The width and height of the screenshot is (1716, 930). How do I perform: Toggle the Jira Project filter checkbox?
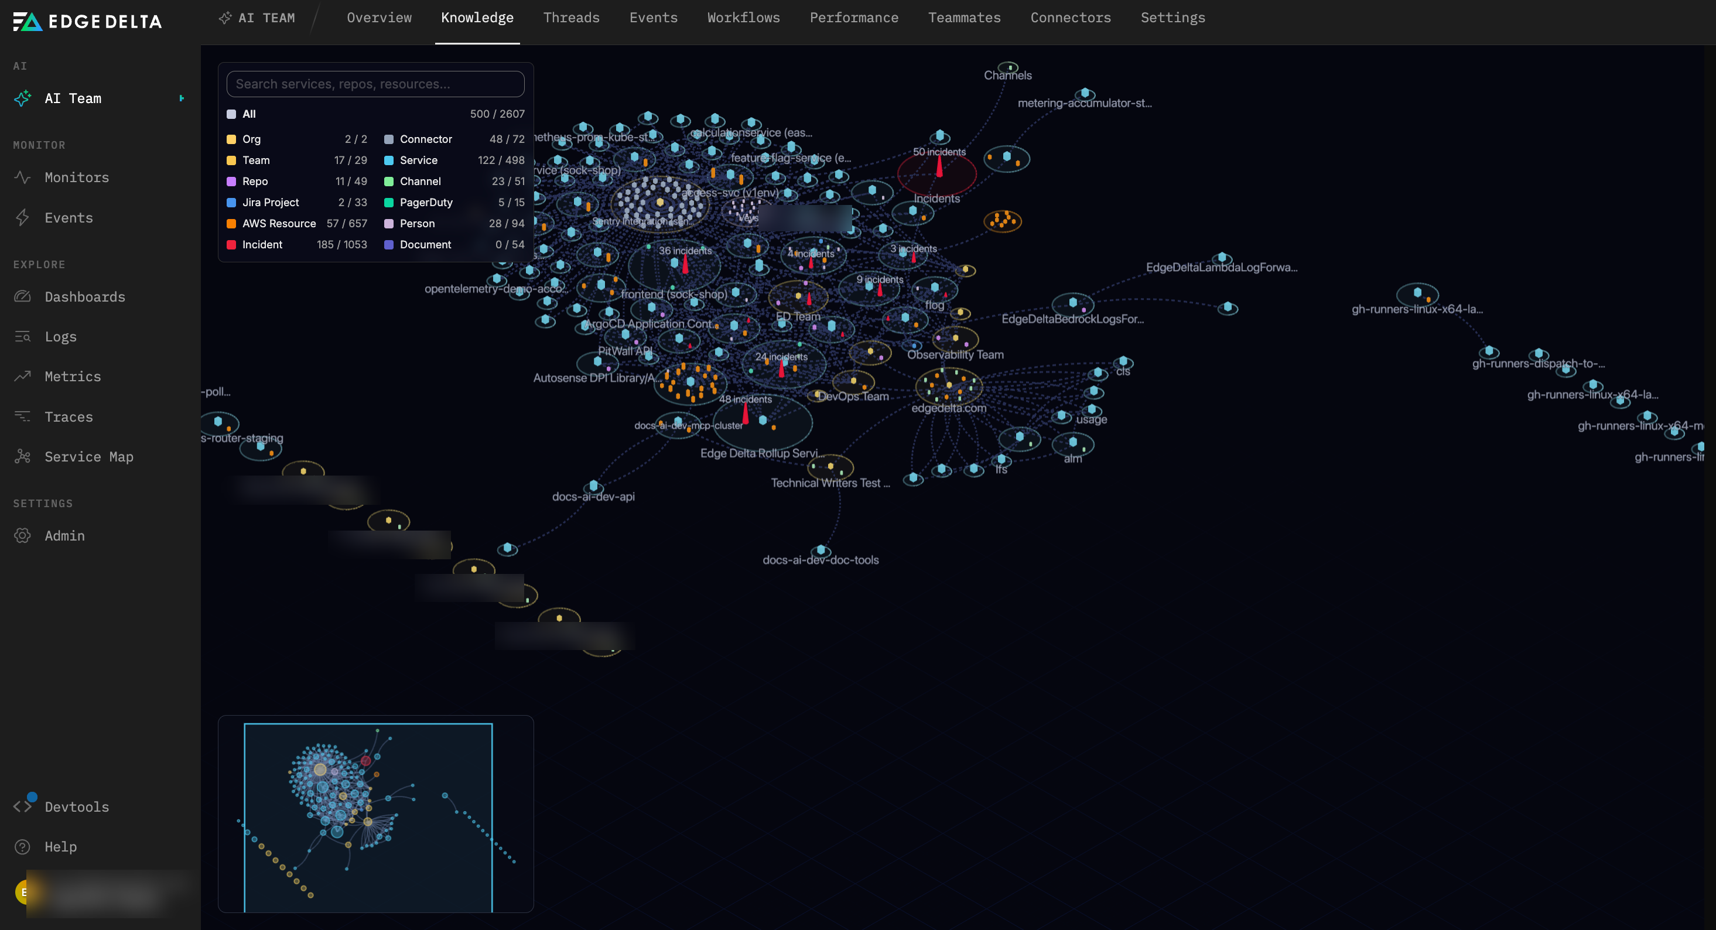(231, 203)
